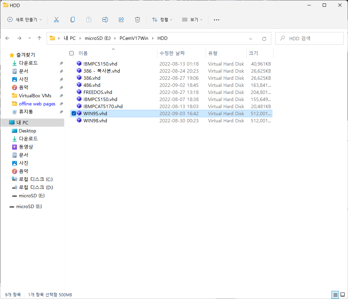Click the Share icon in toolbar
The width and height of the screenshot is (348, 299).
121,20
